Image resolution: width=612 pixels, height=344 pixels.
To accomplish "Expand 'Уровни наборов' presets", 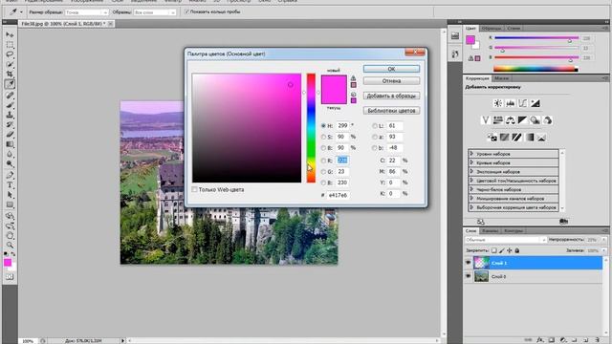I will [471, 154].
